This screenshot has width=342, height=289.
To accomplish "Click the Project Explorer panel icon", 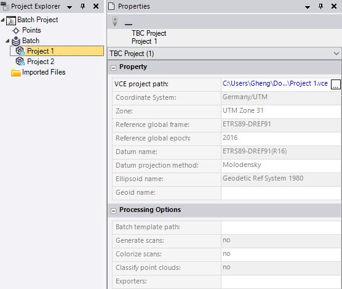I will [x=5, y=6].
